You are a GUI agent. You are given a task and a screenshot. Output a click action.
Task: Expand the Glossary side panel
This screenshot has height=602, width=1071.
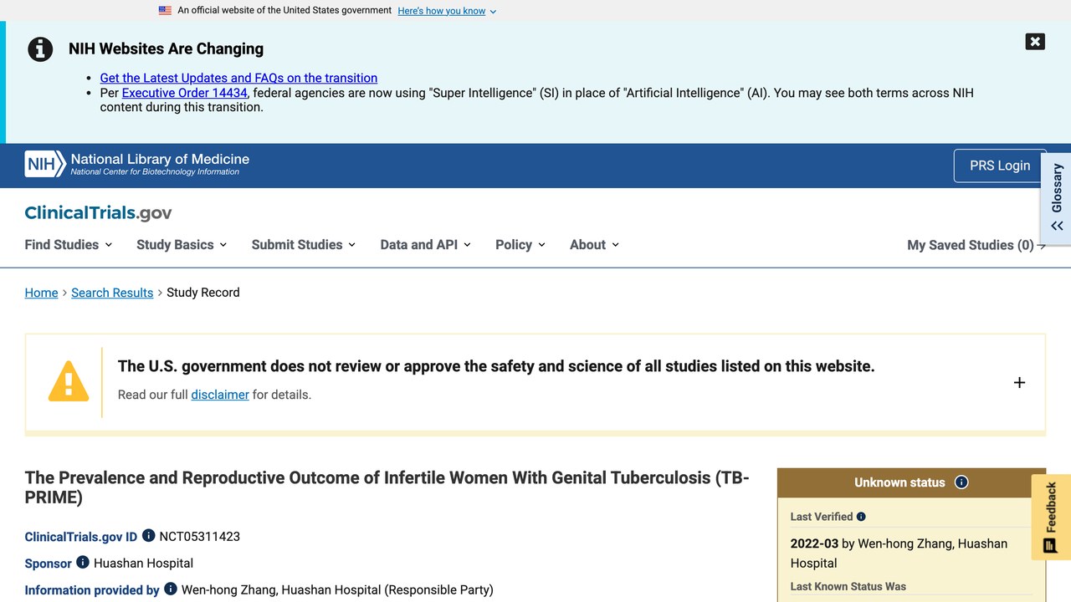click(x=1057, y=198)
